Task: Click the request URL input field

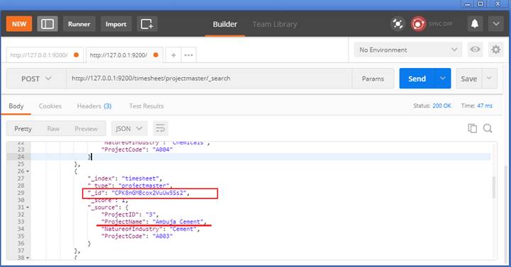Action: [209, 79]
